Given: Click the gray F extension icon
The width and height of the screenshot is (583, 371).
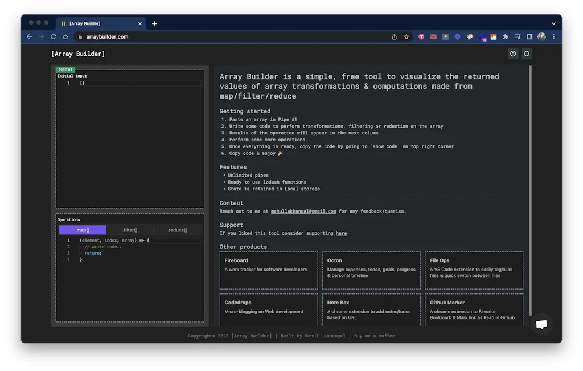Looking at the screenshot, I should pos(445,37).
